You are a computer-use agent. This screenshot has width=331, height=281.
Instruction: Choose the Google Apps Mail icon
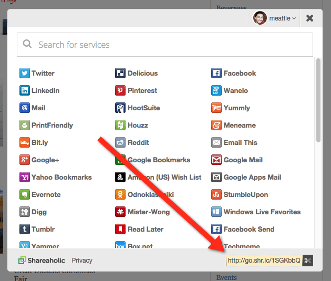coord(216,177)
